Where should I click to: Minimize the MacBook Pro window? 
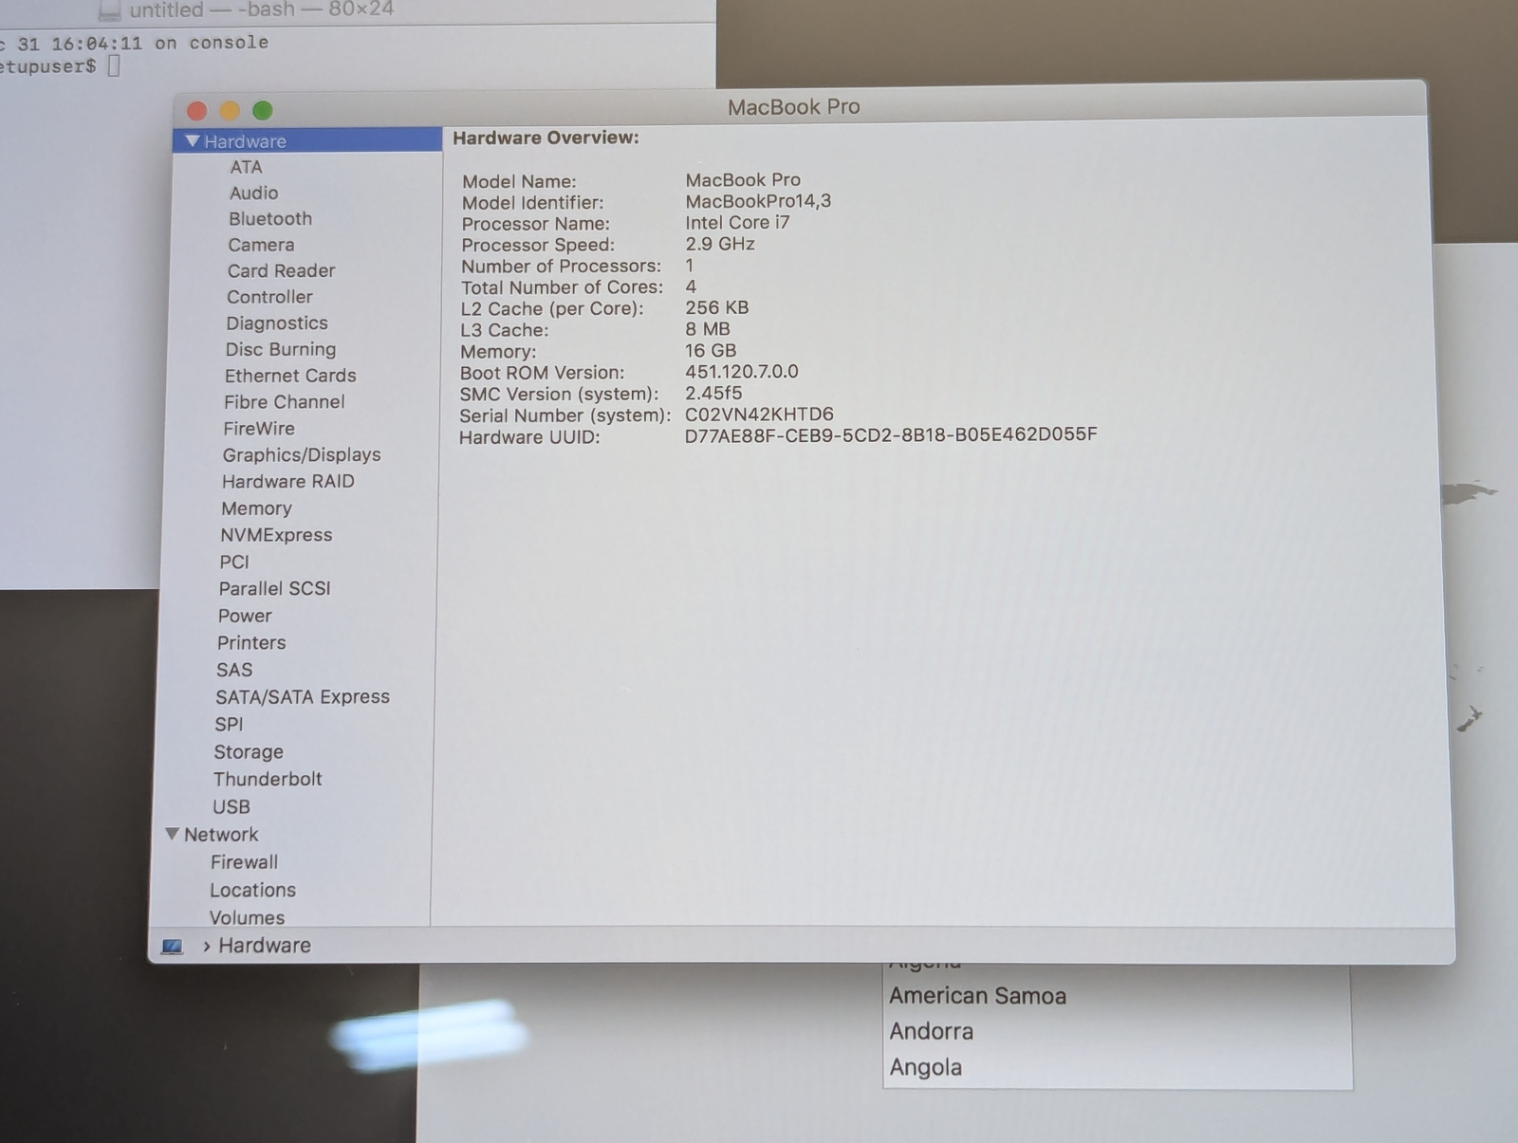point(230,111)
